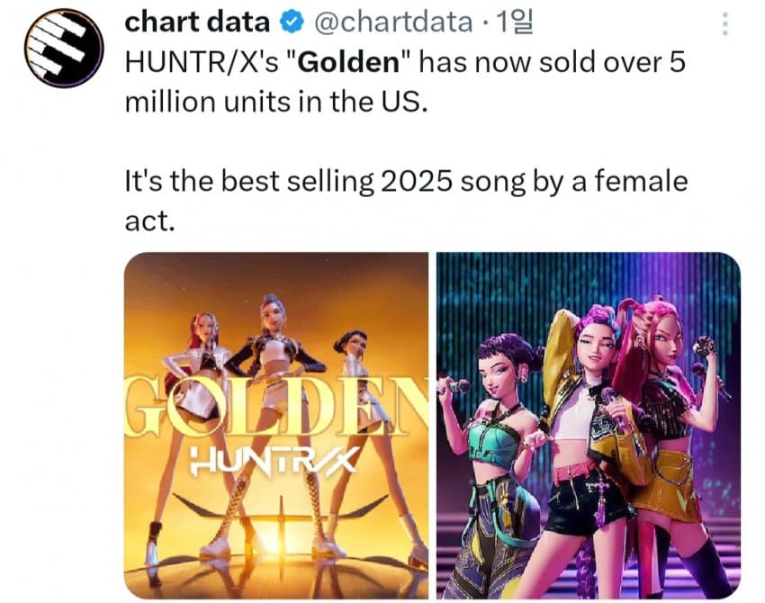
Task: Click "HUNTR/X's" at the tweet start
Action: pyautogui.click(x=178, y=63)
